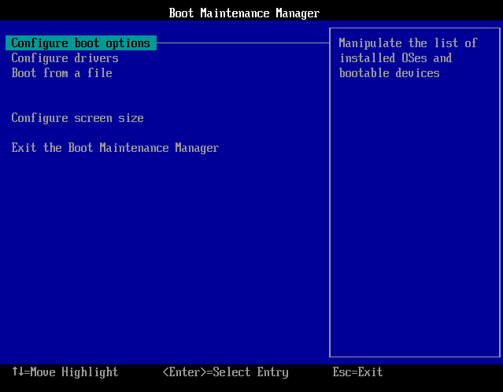Open the Configure drivers entry

(65, 58)
